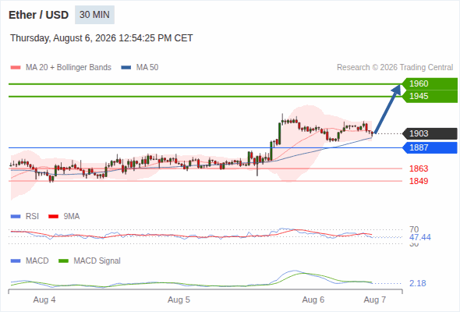Click the 1849 red support value

click(419, 181)
